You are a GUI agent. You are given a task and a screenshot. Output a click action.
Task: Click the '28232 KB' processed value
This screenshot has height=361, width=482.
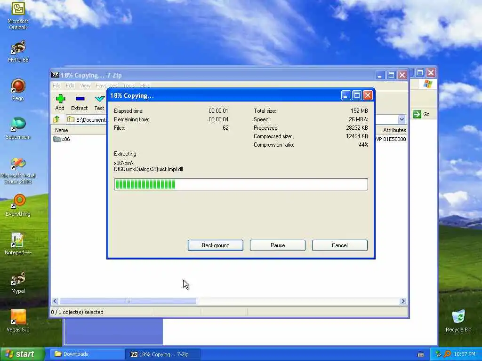357,128
